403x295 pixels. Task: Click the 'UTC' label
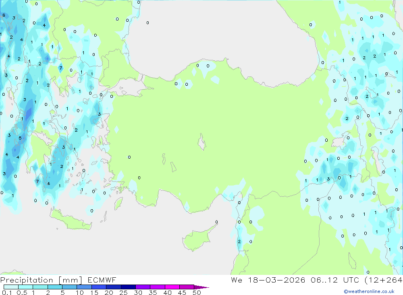click(351, 280)
